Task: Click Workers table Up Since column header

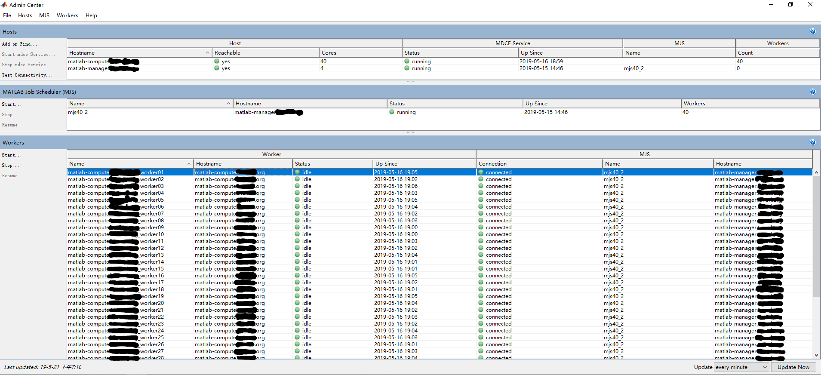Action: pos(424,163)
